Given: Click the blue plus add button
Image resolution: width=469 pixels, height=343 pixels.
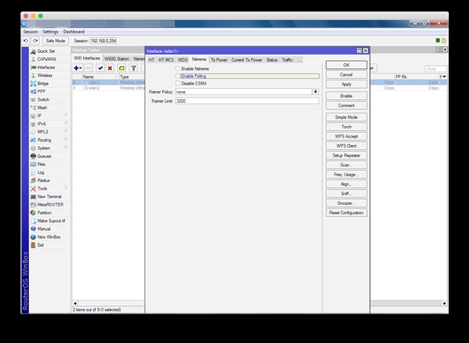Looking at the screenshot, I should [76, 68].
